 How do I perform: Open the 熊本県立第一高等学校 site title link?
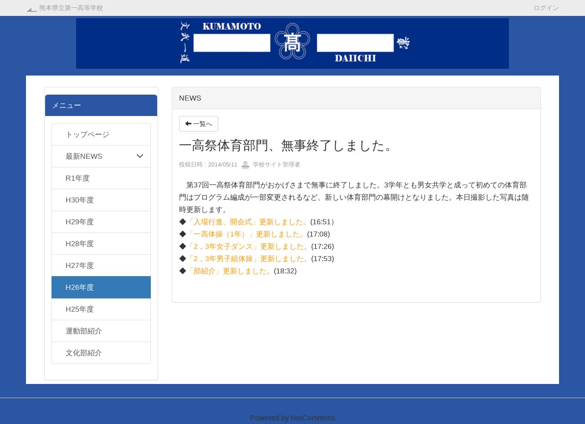tap(71, 8)
